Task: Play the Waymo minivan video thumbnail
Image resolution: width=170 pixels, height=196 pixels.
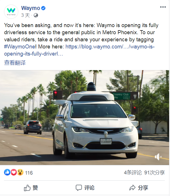Action: coord(85,117)
